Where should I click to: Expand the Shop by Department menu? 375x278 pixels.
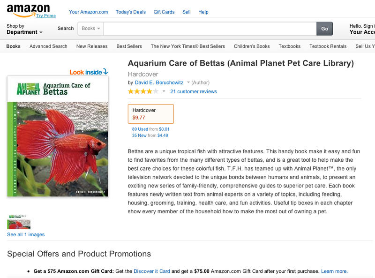tap(24, 29)
